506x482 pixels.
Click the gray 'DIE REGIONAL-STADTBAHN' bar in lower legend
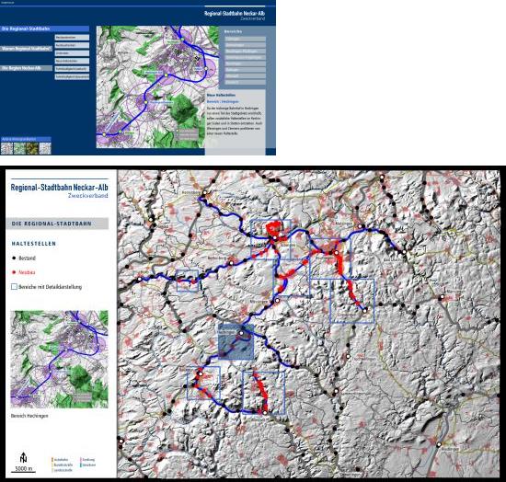(x=57, y=224)
